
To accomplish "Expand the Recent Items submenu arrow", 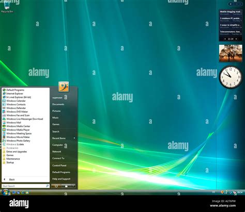I will (x=74, y=138).
